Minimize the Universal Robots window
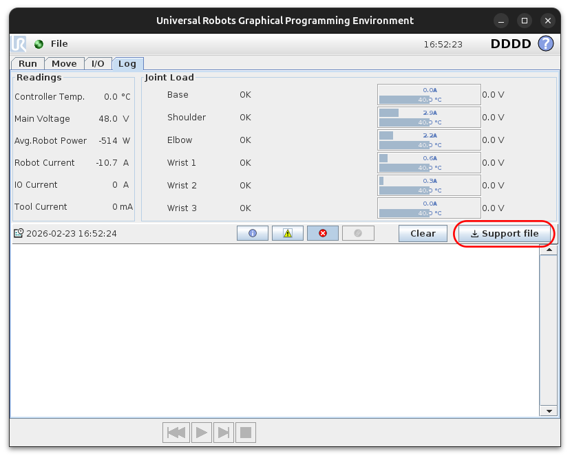The height and width of the screenshot is (458, 570). pos(501,21)
